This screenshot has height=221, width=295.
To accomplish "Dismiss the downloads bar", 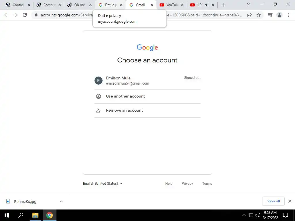I will click(290, 201).
